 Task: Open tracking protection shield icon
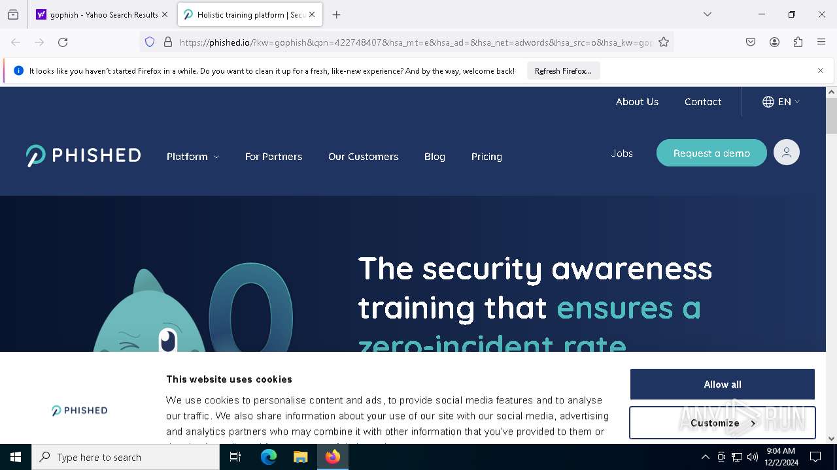point(150,42)
